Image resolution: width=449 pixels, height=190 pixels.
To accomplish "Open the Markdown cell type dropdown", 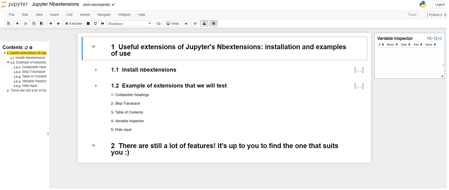I will [x=130, y=23].
